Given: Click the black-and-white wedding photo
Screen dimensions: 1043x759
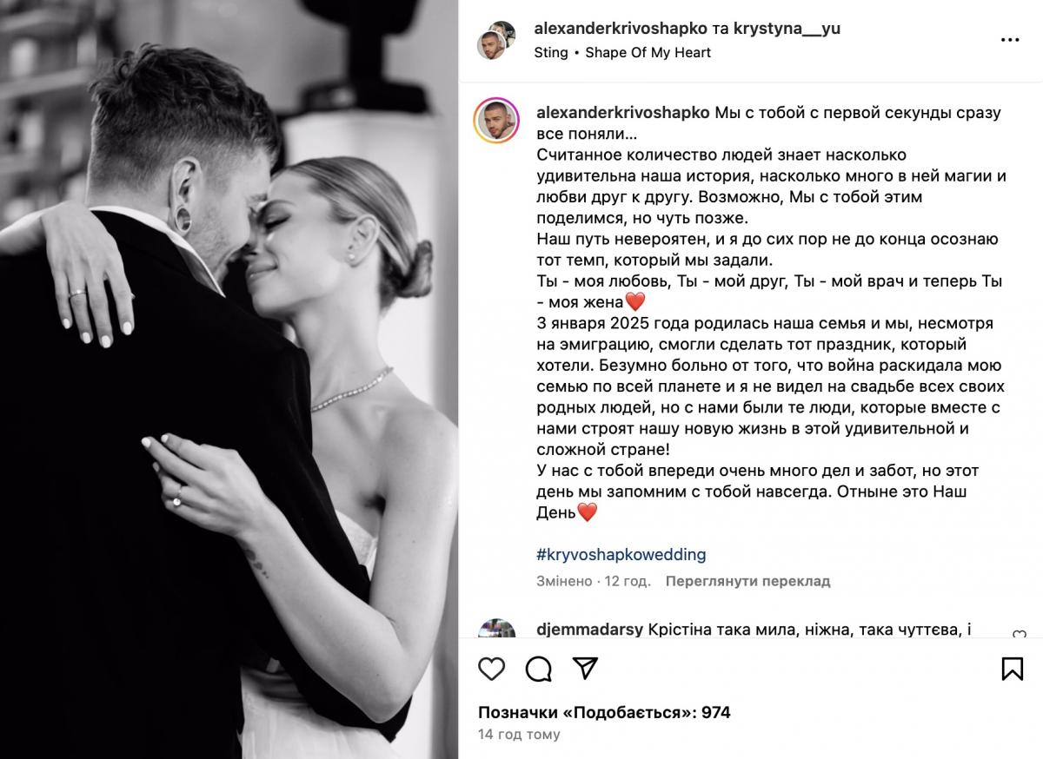Looking at the screenshot, I should [229, 379].
